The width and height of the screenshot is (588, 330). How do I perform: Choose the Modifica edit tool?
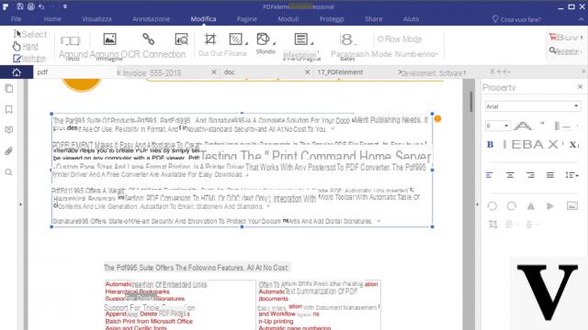29,59
